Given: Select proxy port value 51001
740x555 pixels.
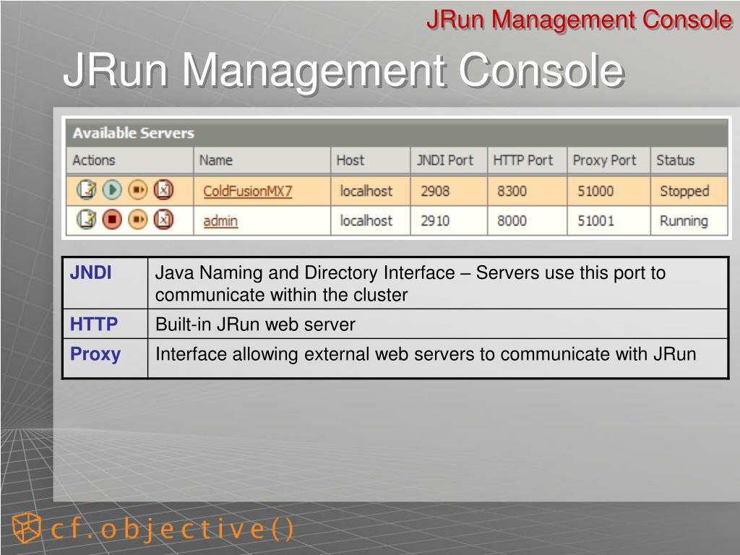Looking at the screenshot, I should point(595,221).
